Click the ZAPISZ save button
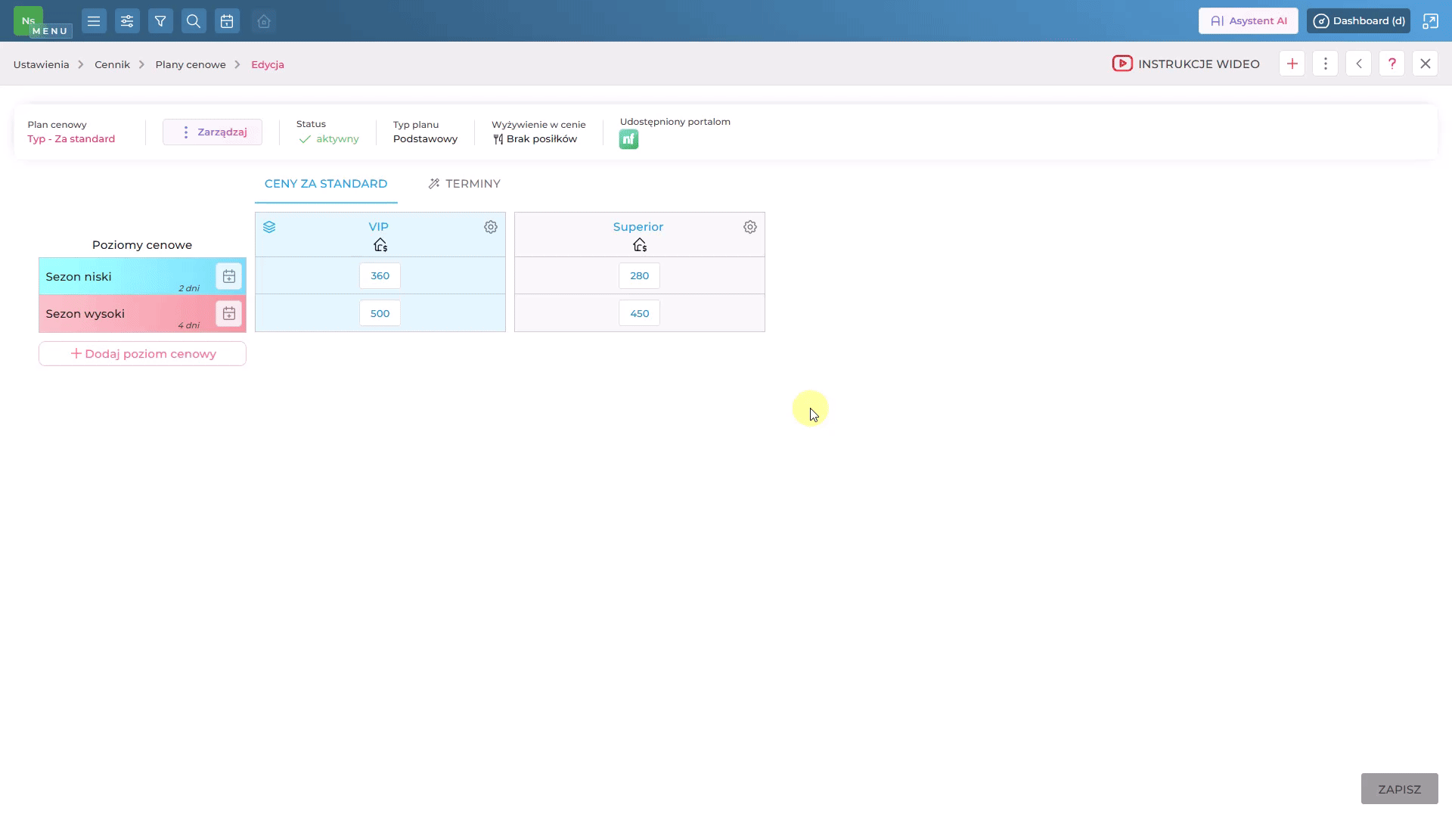 pyautogui.click(x=1399, y=789)
